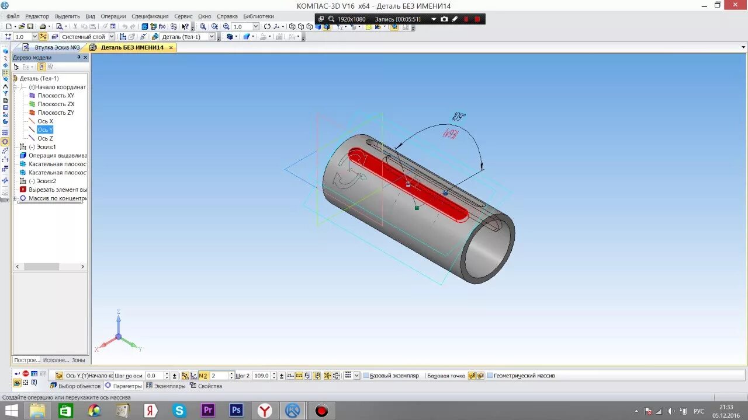Stop recording with the red square icon
The image size is (748, 420).
click(477, 19)
